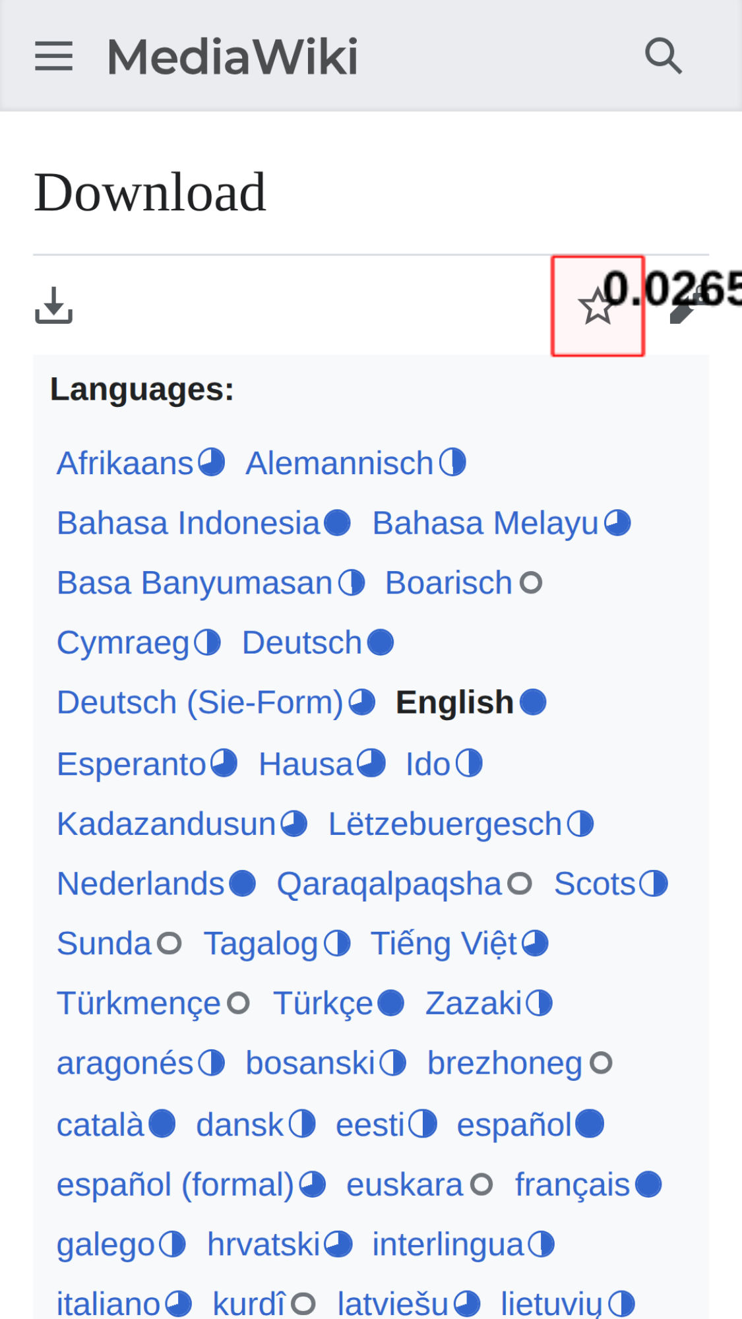Open the Türkçe language page

click(323, 1004)
